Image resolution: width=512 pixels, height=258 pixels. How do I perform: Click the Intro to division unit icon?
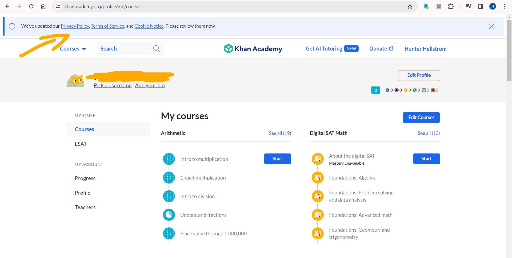[x=169, y=196]
